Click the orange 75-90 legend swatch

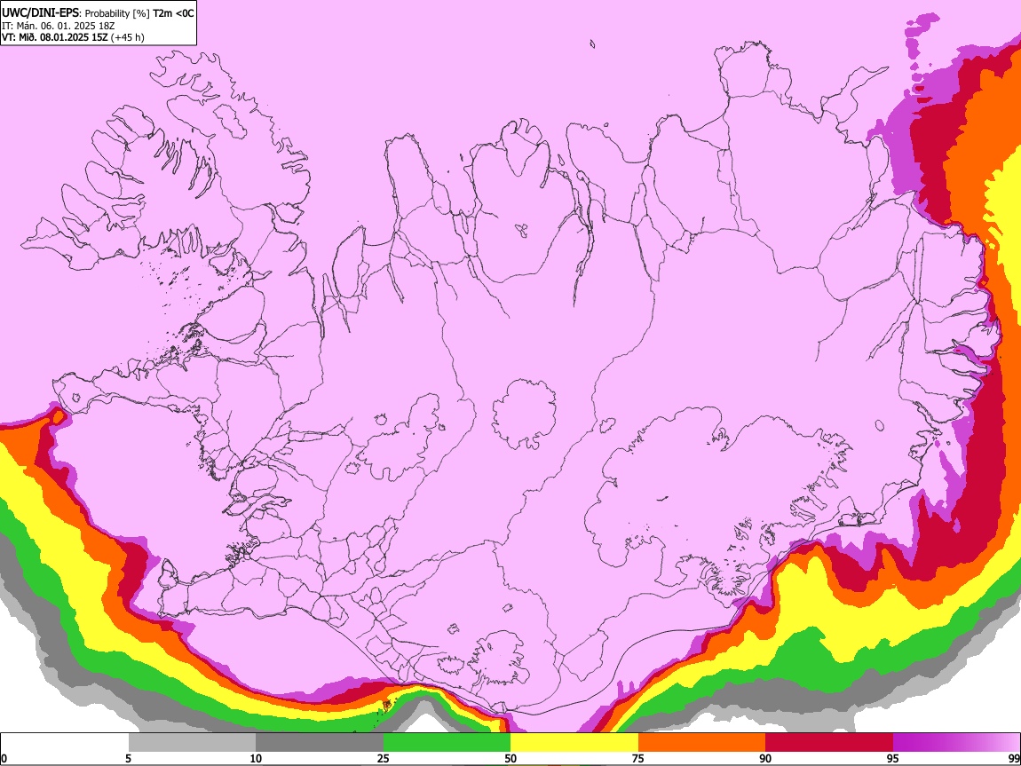(x=701, y=743)
